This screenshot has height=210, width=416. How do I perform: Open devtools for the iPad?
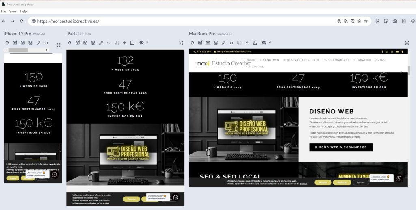click(x=101, y=43)
